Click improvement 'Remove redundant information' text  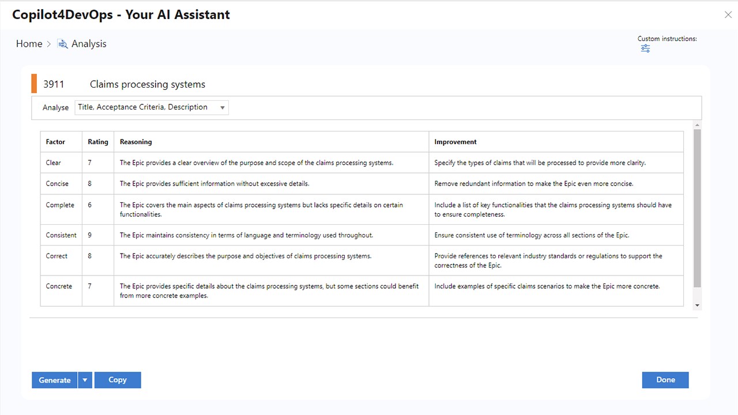(534, 183)
